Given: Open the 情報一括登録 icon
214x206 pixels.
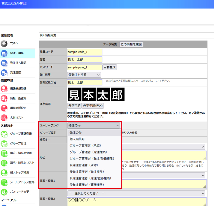Looking at the screenshot, I should click(x=4, y=98).
